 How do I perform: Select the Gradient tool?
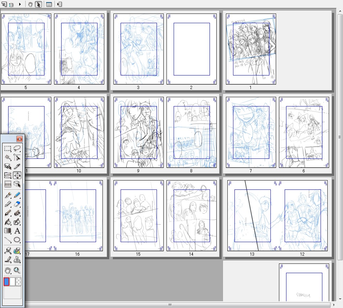(8, 231)
